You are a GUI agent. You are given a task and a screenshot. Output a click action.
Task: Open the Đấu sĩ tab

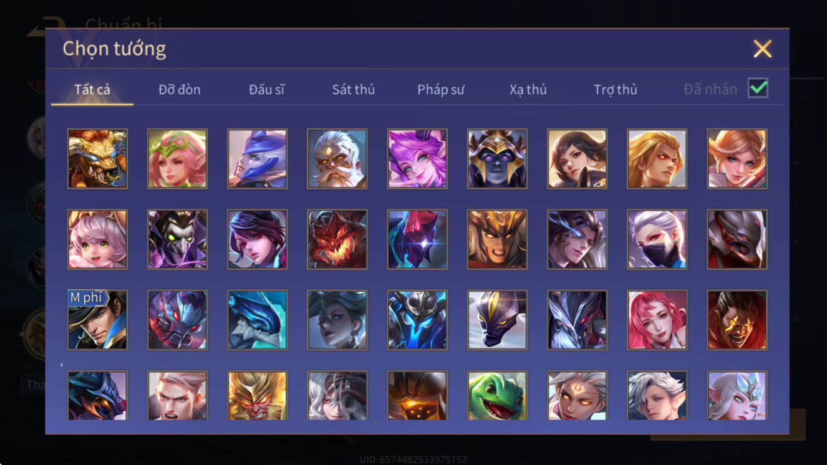click(x=266, y=89)
